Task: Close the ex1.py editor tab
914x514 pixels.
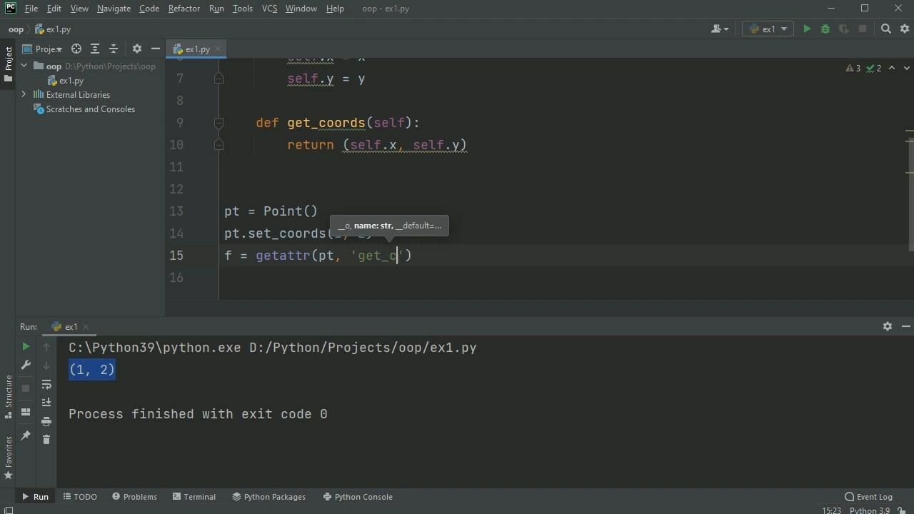Action: (218, 49)
